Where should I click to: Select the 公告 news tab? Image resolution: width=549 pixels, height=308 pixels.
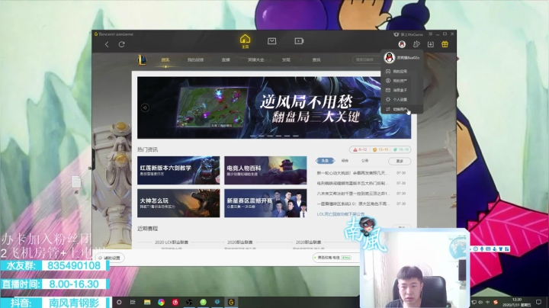coord(364,161)
